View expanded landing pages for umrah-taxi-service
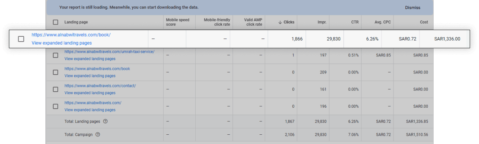This screenshot has height=144, width=479. coord(90,59)
